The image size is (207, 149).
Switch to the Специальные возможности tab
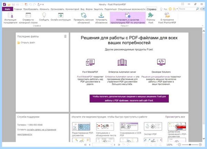pyautogui.click(x=131, y=9)
